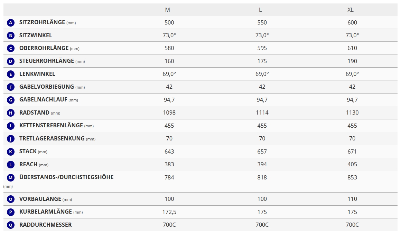The image size is (401, 235).
Task: Click the OBERROHRLÄNGE row label
Action: click(x=44, y=48)
